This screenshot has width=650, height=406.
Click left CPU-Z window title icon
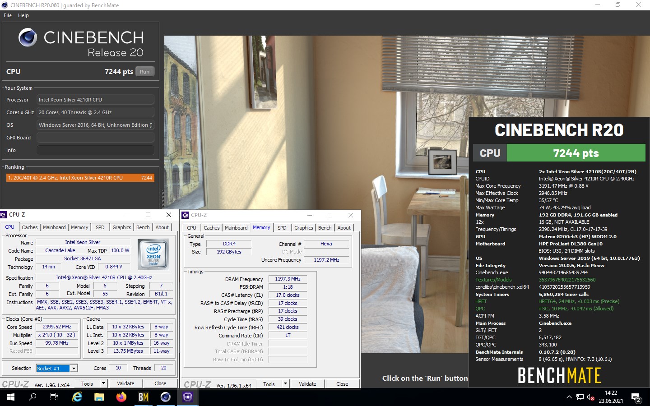(x=4, y=215)
